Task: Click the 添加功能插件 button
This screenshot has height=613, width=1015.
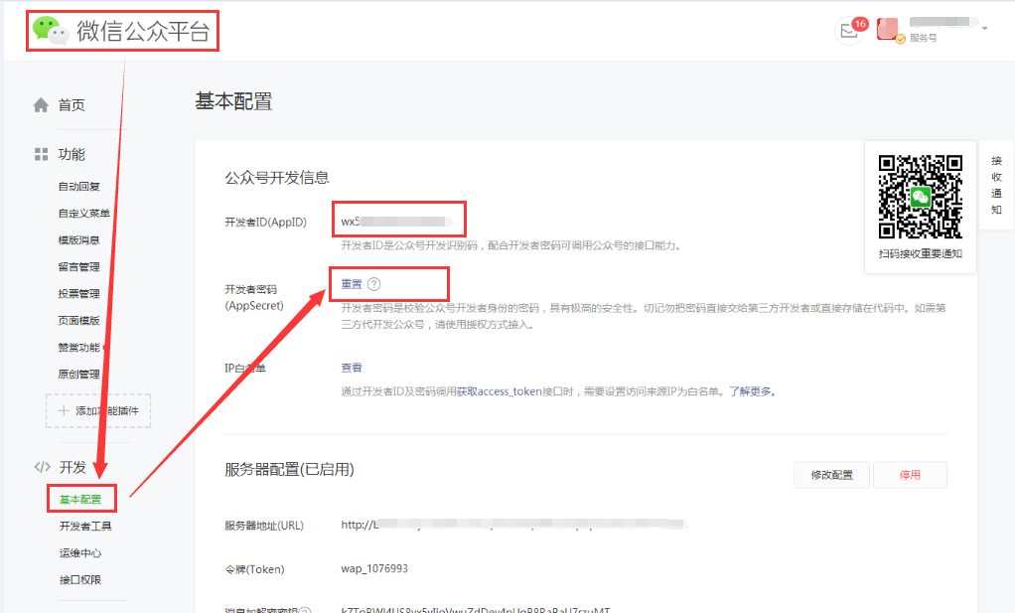Action: click(x=98, y=410)
